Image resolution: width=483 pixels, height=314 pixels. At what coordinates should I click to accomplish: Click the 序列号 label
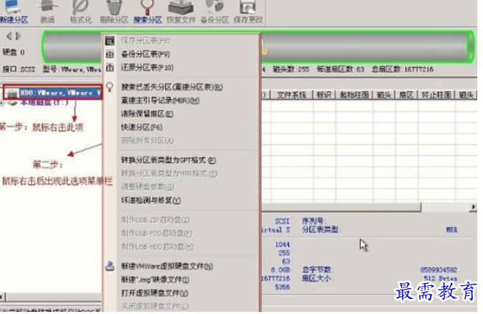coord(313,221)
